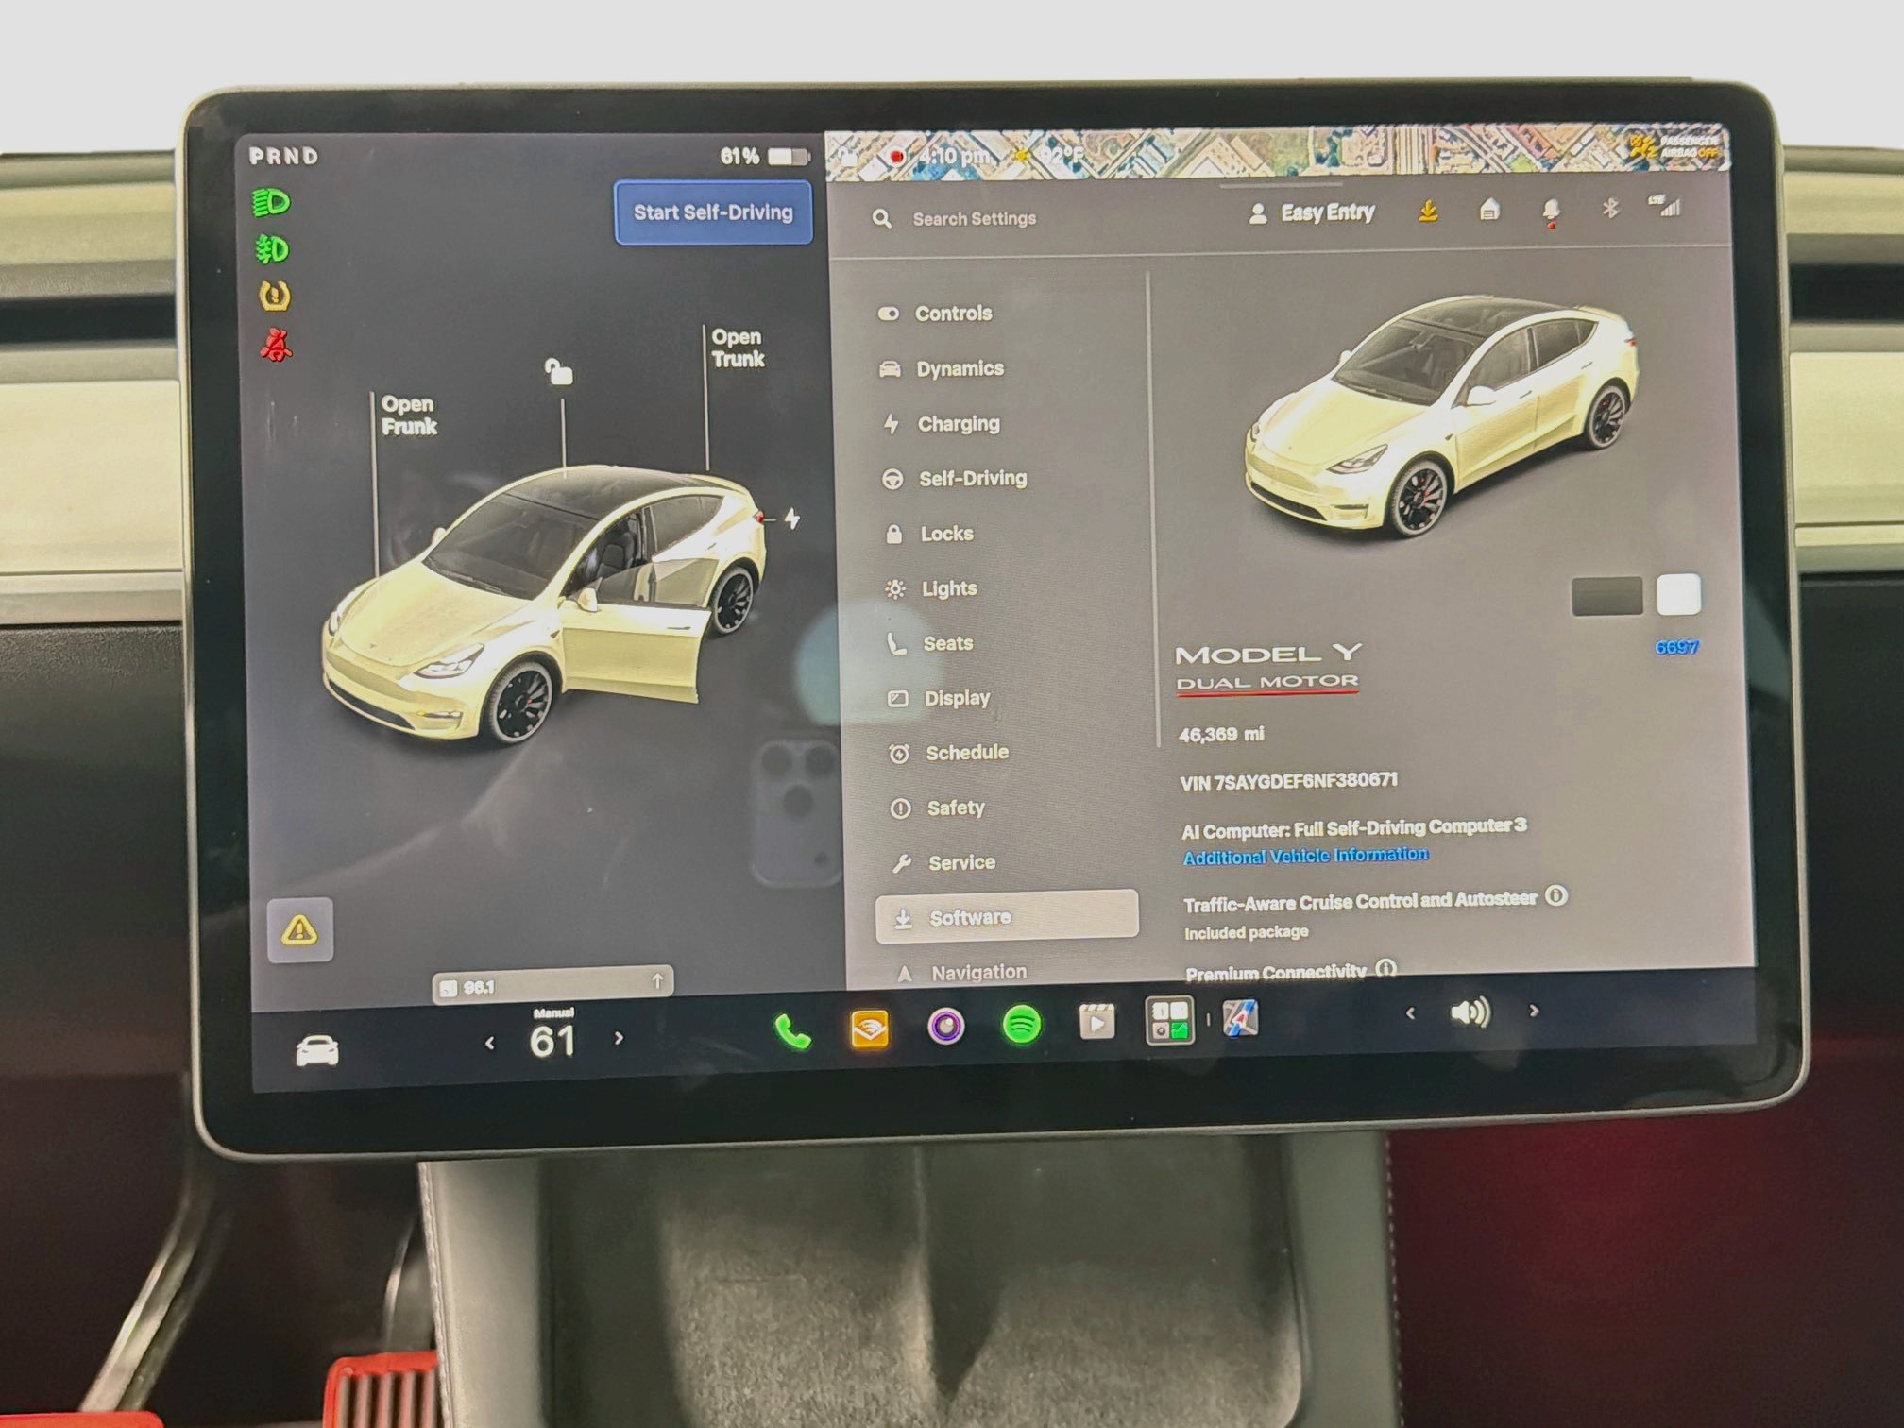Tap the Start Self-Driving button
The height and width of the screenshot is (1428, 1904).
tap(713, 212)
